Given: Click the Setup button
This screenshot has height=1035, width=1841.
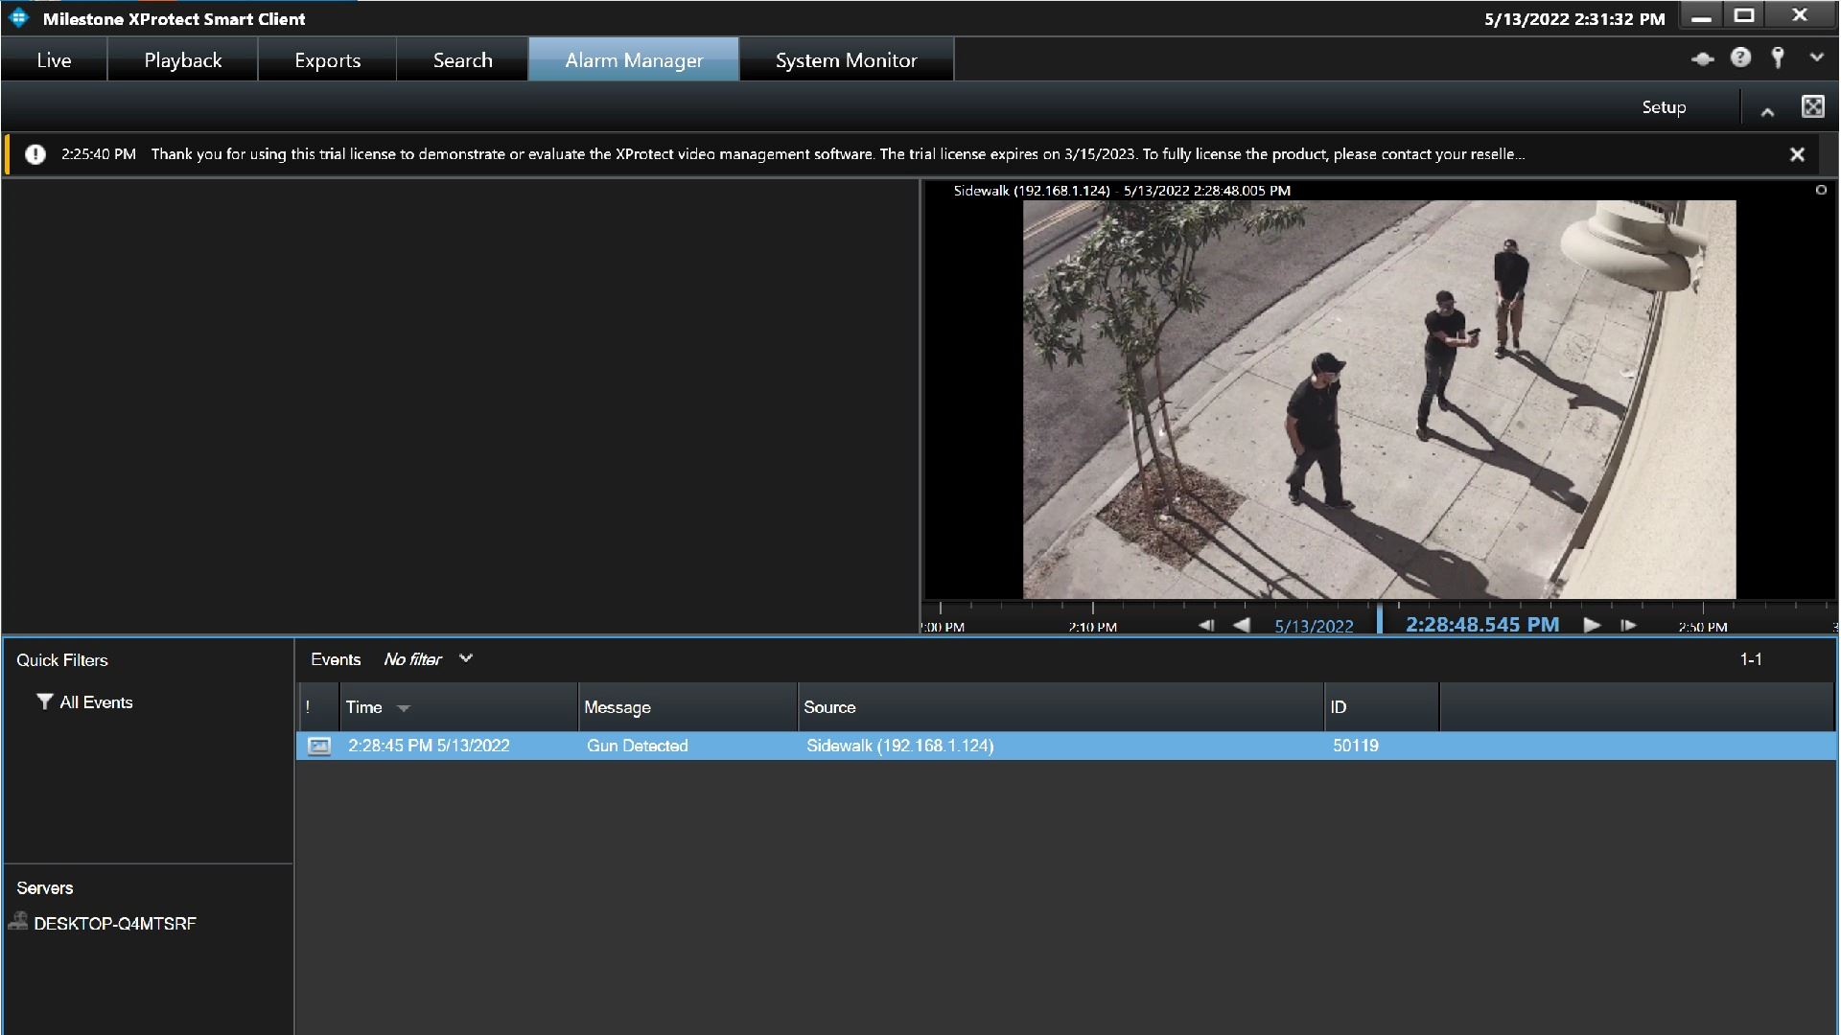Looking at the screenshot, I should click(1664, 107).
